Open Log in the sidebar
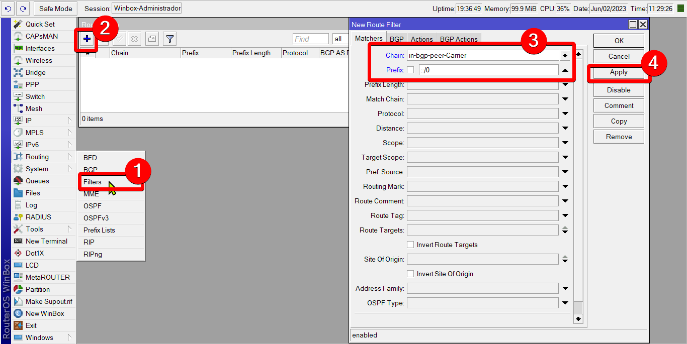This screenshot has height=344, width=687. (44, 205)
